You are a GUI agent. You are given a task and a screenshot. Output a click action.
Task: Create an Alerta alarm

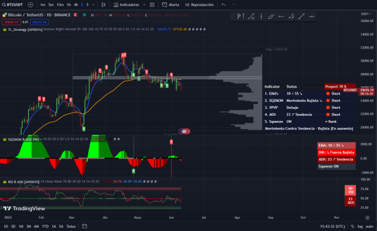(171, 4)
